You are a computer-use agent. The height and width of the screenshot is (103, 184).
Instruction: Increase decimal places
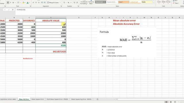[74, 3]
